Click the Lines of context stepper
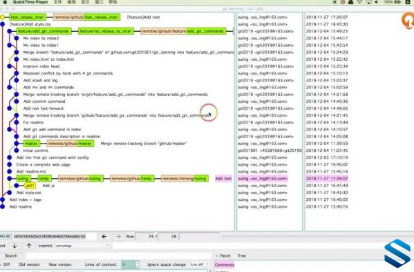 138,264
